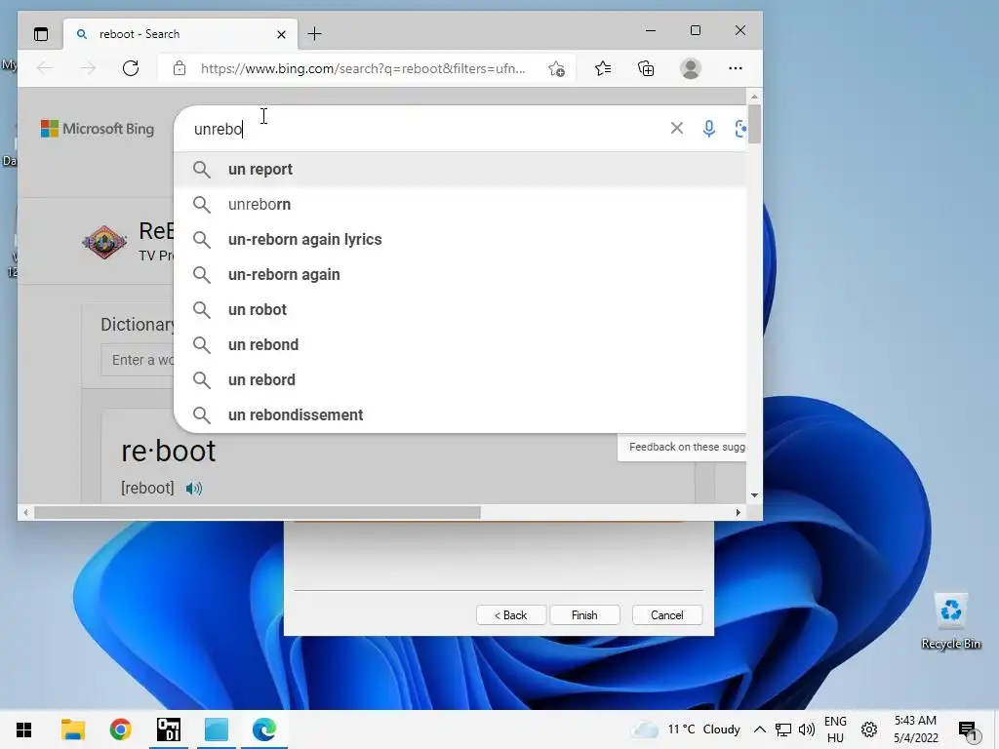Switch input language ENG HU
The image size is (999, 749).
click(x=835, y=729)
